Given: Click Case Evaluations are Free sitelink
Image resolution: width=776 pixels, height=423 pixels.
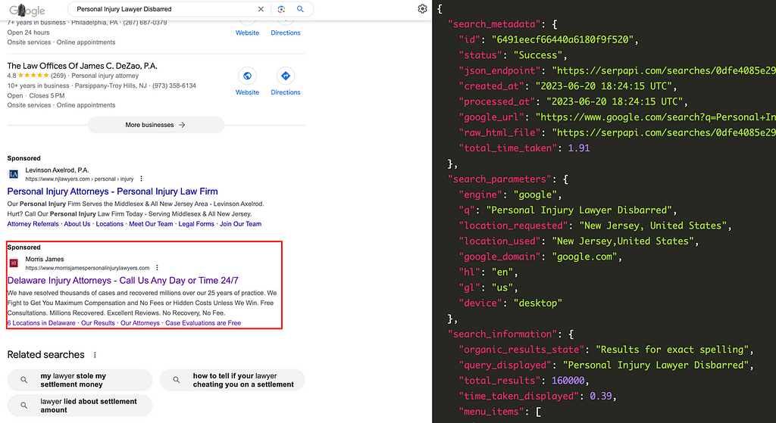Looking at the screenshot, I should pyautogui.click(x=203, y=323).
